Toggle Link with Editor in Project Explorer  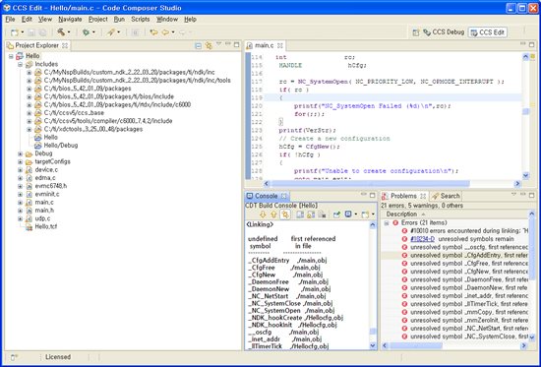[x=209, y=45]
